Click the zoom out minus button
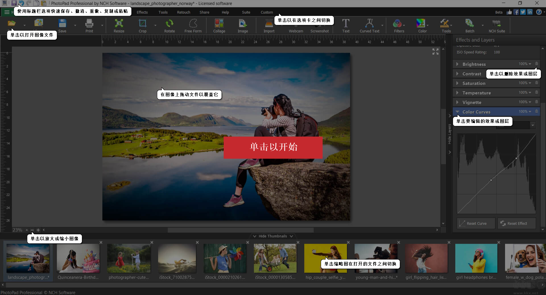 click(32, 230)
